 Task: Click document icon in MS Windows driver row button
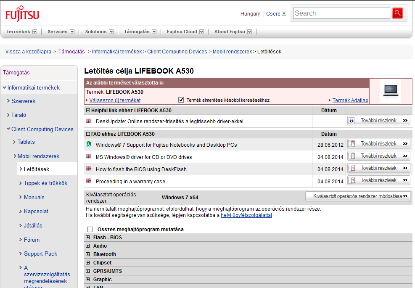352,156
